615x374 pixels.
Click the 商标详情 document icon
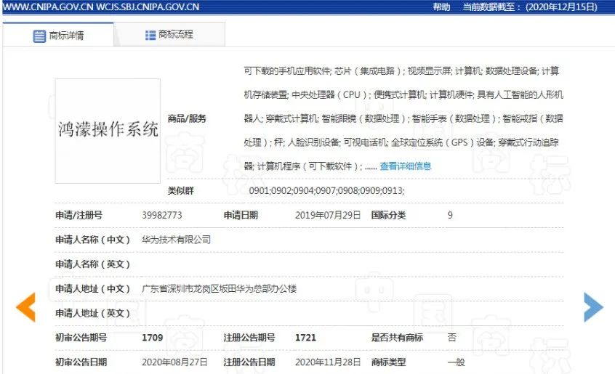[39, 36]
